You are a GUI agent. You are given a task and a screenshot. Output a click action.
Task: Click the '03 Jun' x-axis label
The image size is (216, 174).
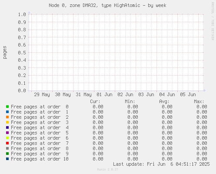[x=146, y=95]
